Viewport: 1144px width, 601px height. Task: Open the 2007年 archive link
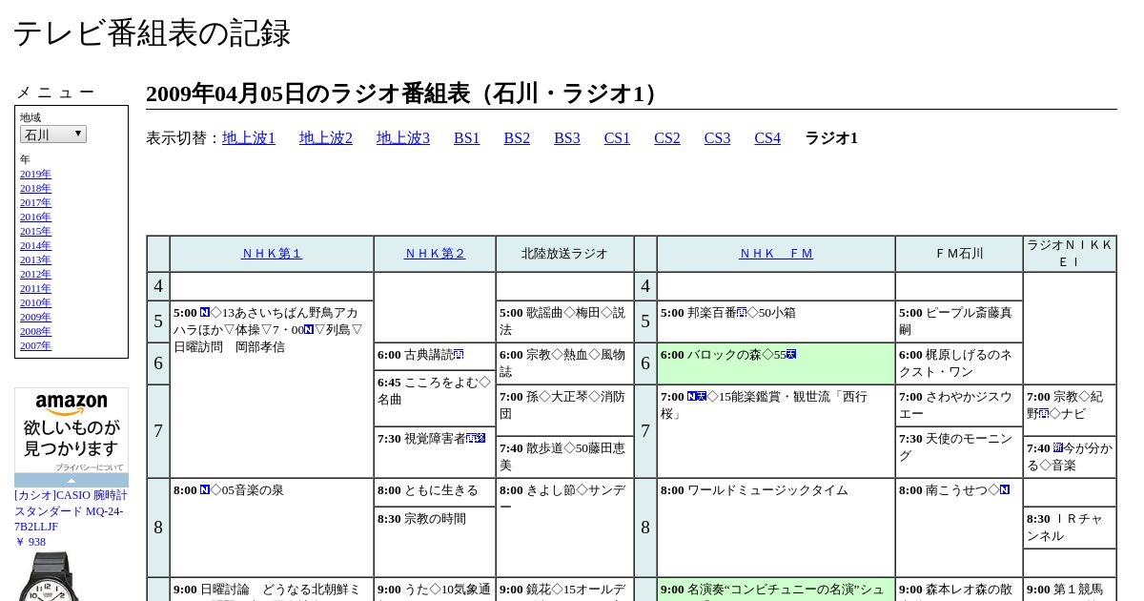tap(35, 345)
